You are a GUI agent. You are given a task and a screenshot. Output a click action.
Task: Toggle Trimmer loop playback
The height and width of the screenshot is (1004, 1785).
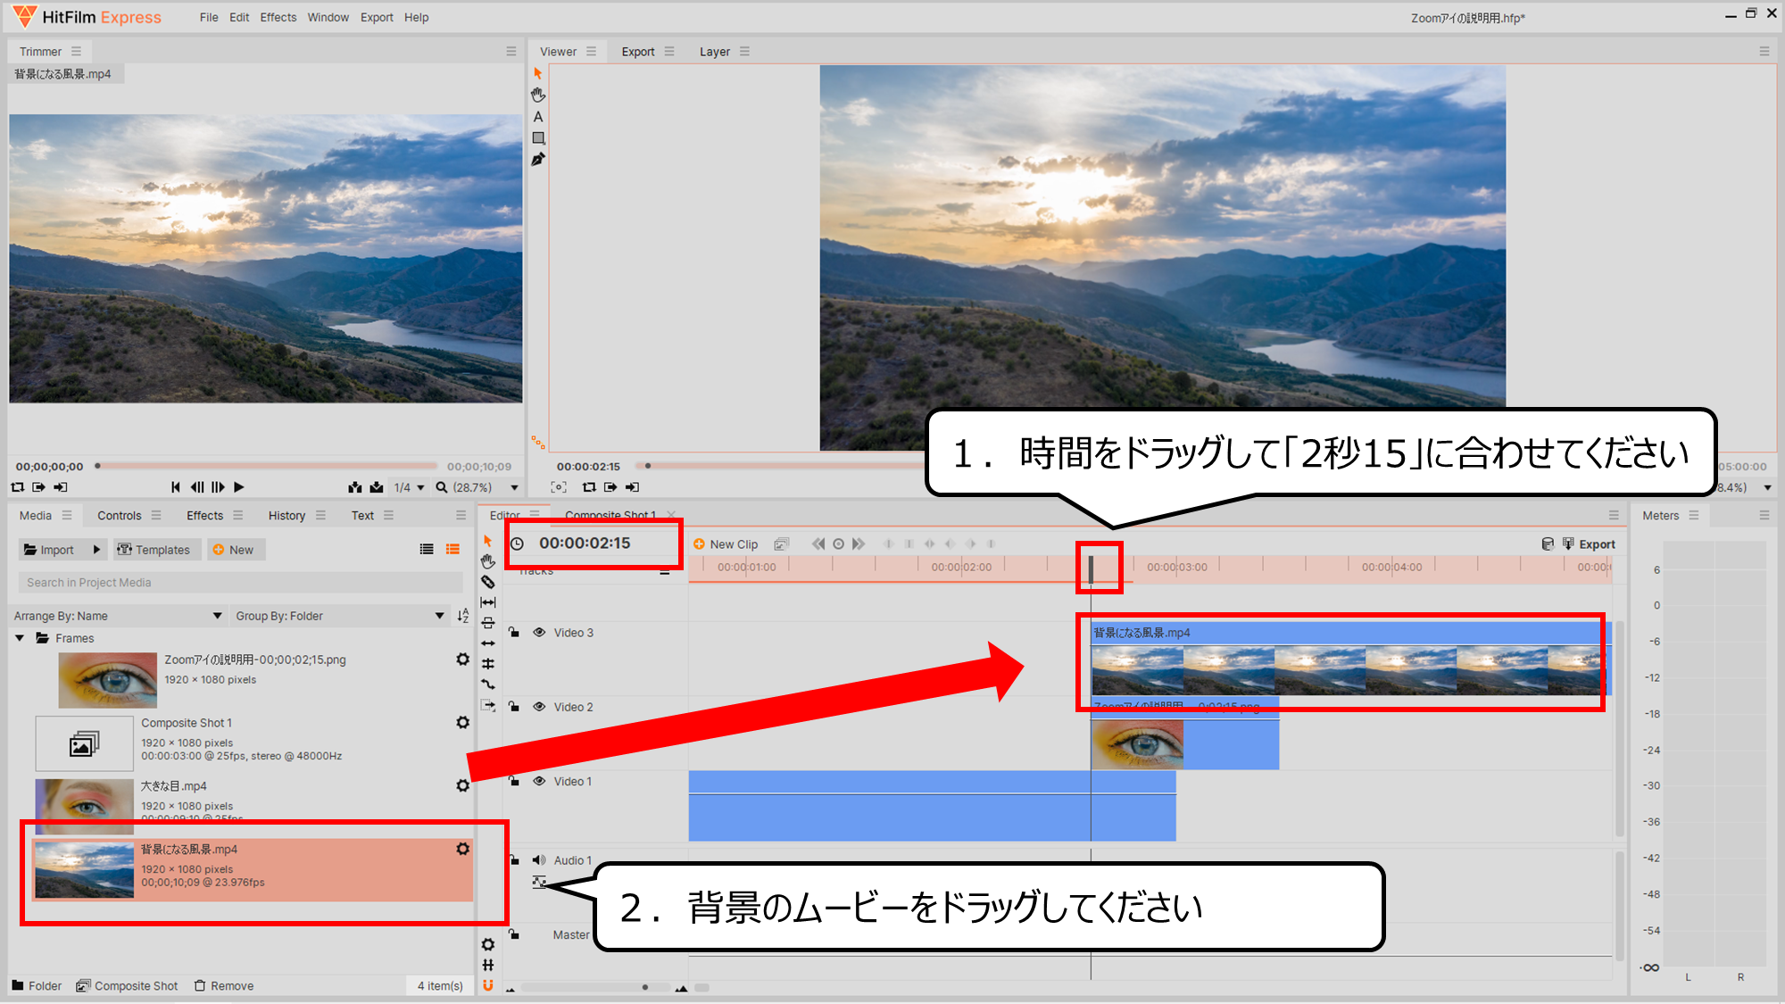coord(18,487)
